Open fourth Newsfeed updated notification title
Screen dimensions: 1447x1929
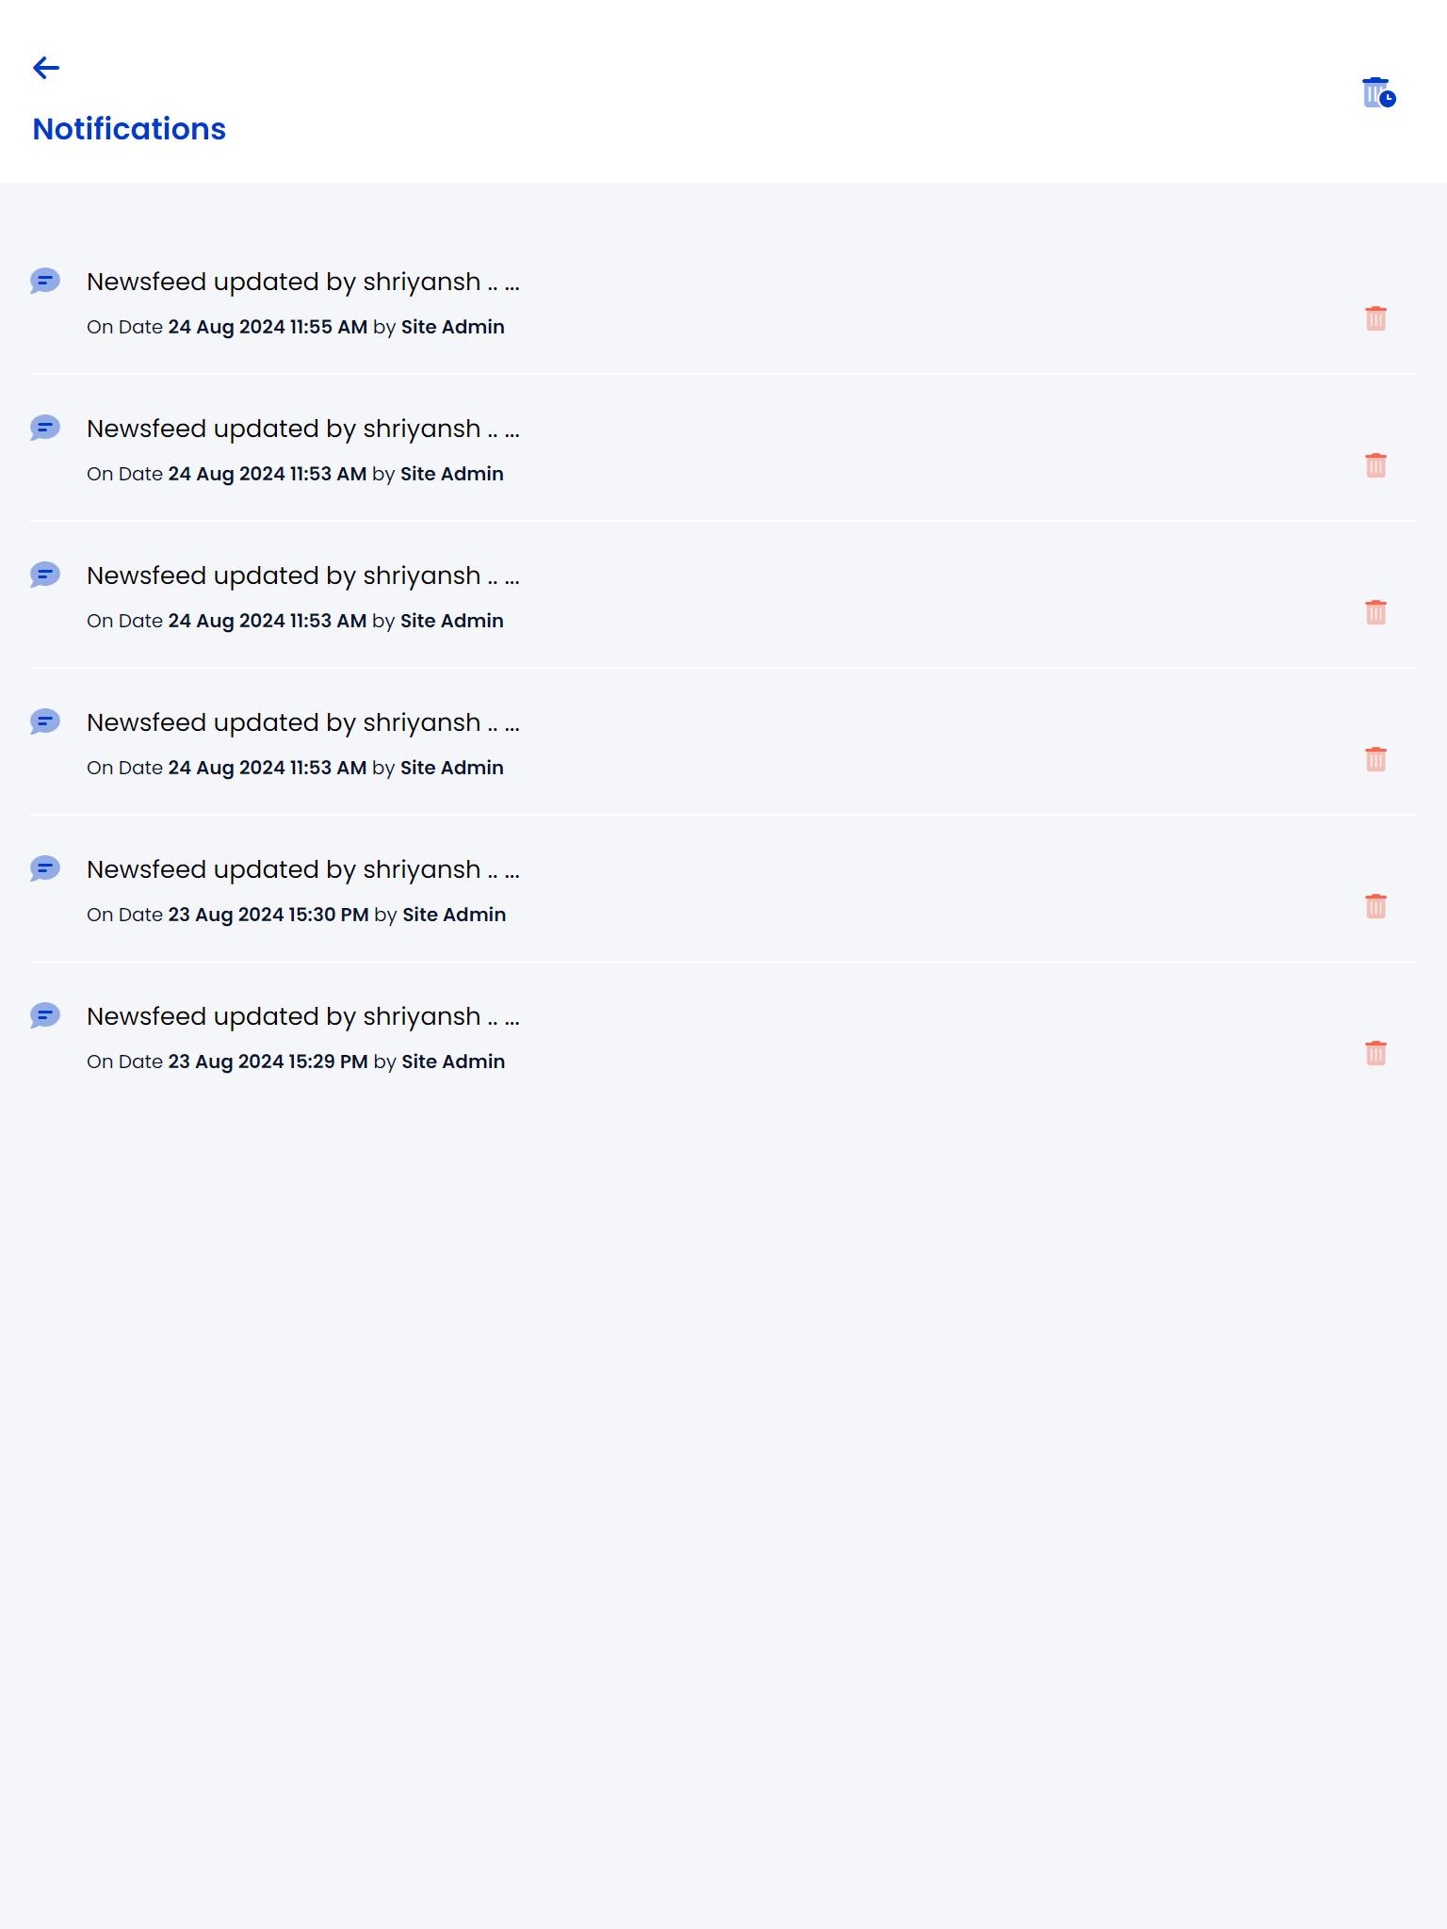pos(303,722)
